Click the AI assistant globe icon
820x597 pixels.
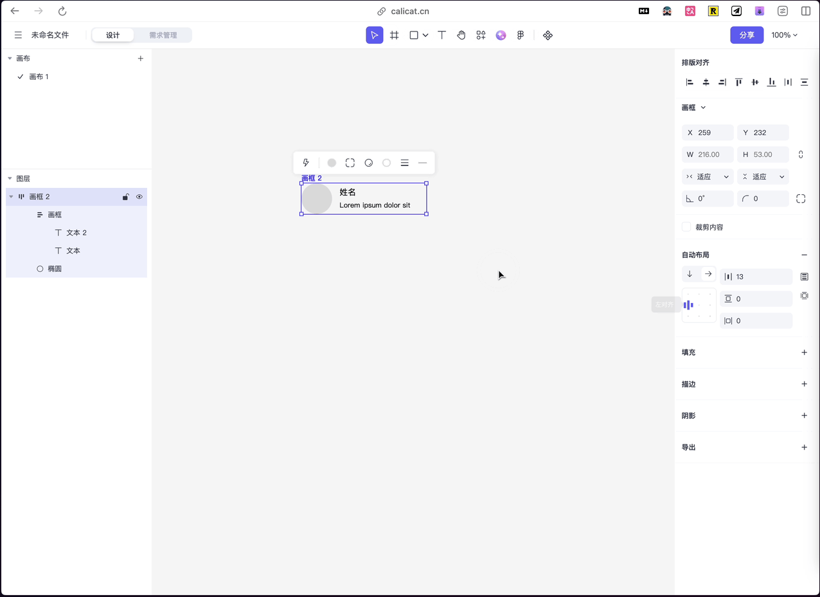[501, 35]
